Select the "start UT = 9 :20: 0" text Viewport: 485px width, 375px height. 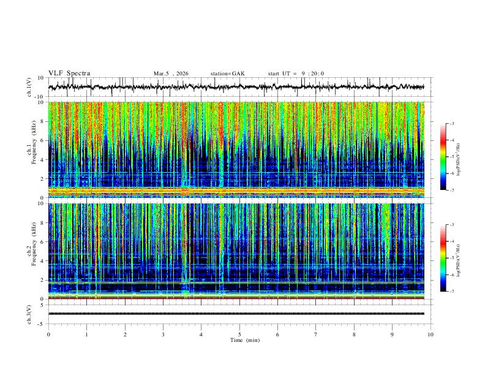296,74
